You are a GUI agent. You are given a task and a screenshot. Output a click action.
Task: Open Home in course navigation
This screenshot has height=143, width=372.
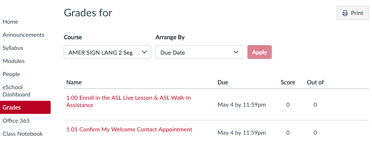click(10, 22)
